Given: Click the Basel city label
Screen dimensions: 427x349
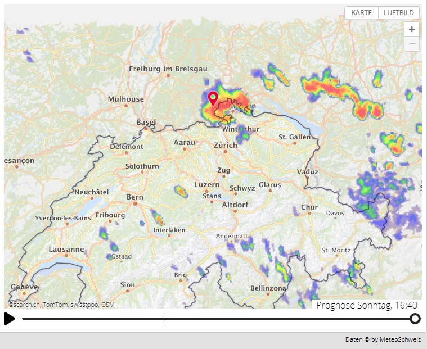Looking at the screenshot, I should click(146, 122).
